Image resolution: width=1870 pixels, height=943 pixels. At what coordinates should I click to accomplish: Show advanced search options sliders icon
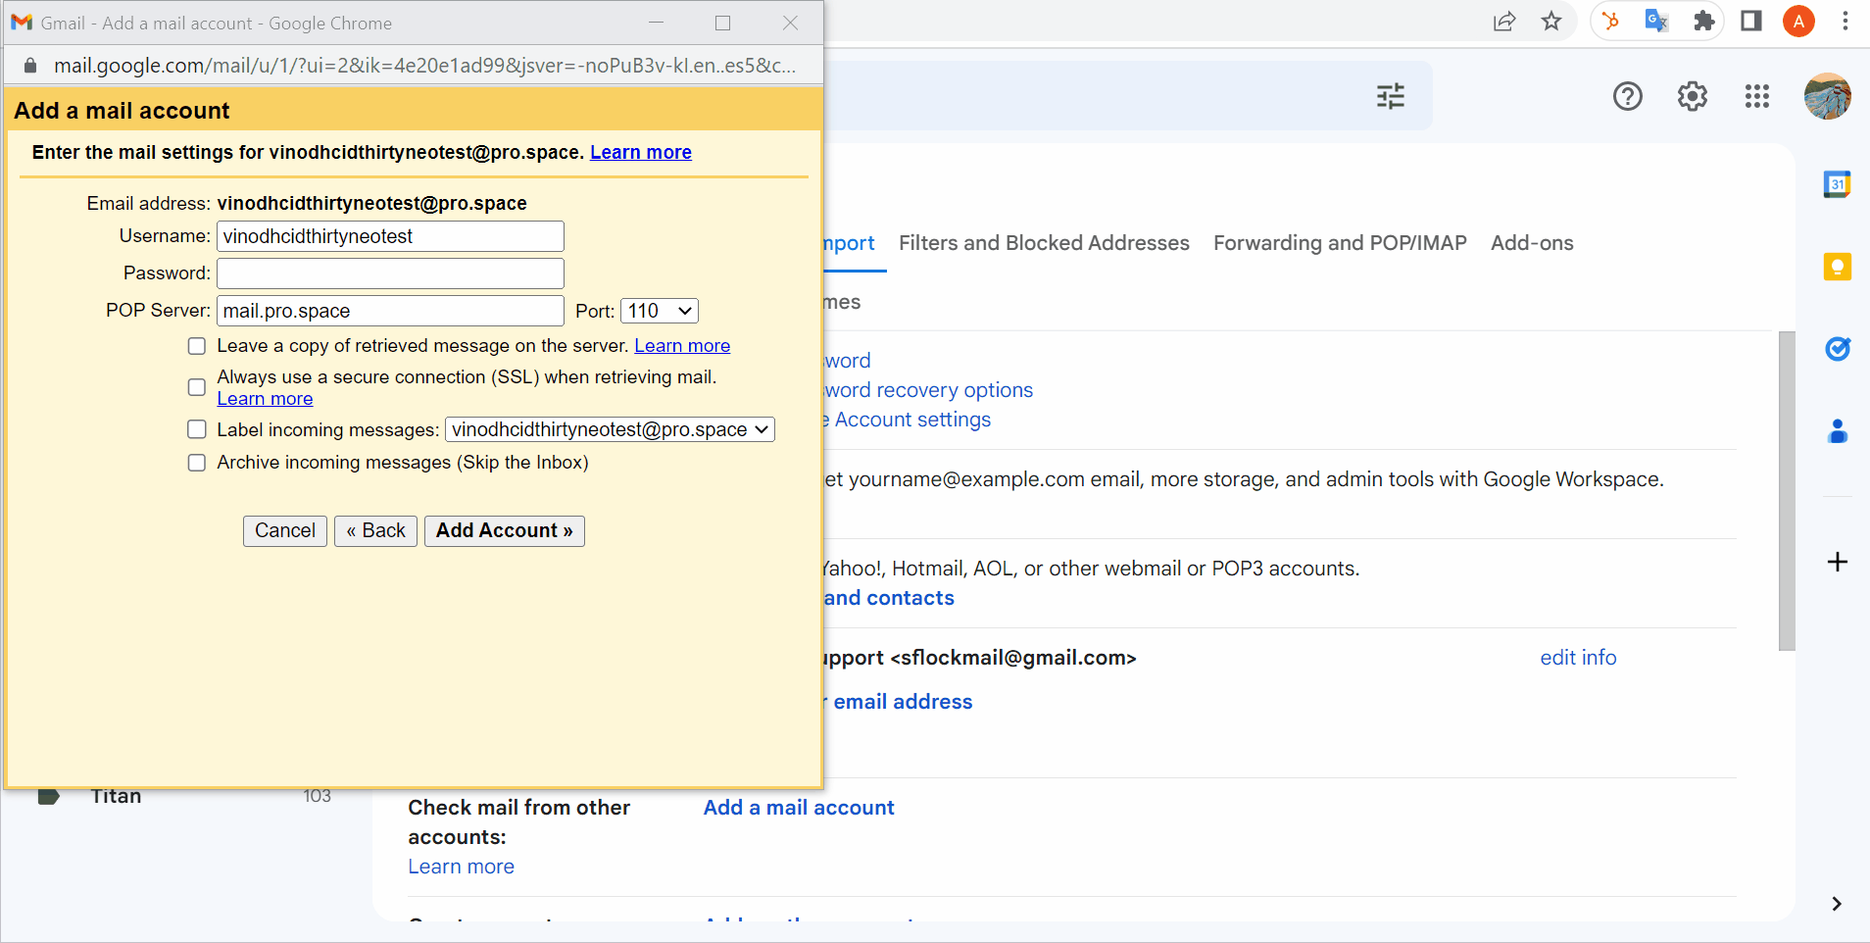[x=1392, y=96]
